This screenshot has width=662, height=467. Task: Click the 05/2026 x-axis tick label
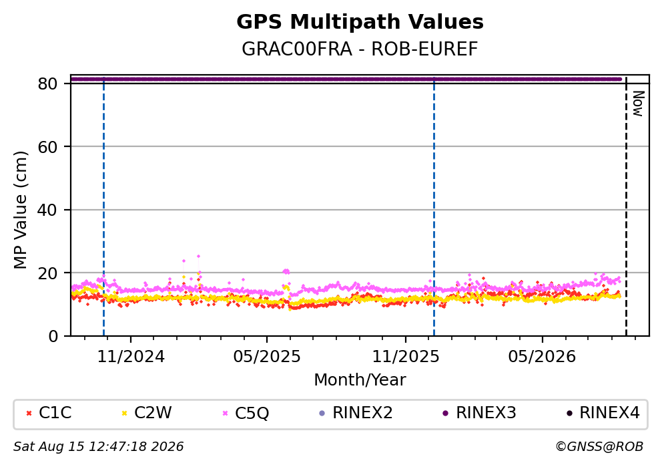click(x=542, y=357)
